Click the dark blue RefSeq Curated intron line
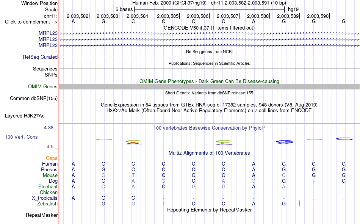The image size is (360, 224). [x=209, y=57]
